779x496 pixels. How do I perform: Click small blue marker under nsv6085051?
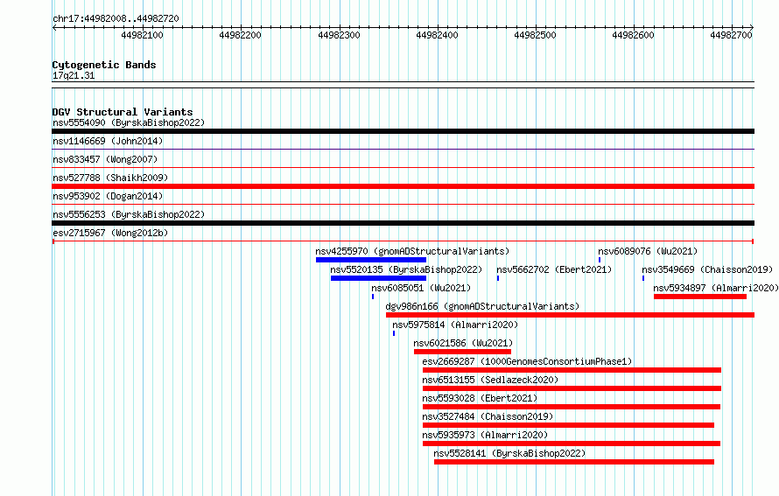pos(373,297)
